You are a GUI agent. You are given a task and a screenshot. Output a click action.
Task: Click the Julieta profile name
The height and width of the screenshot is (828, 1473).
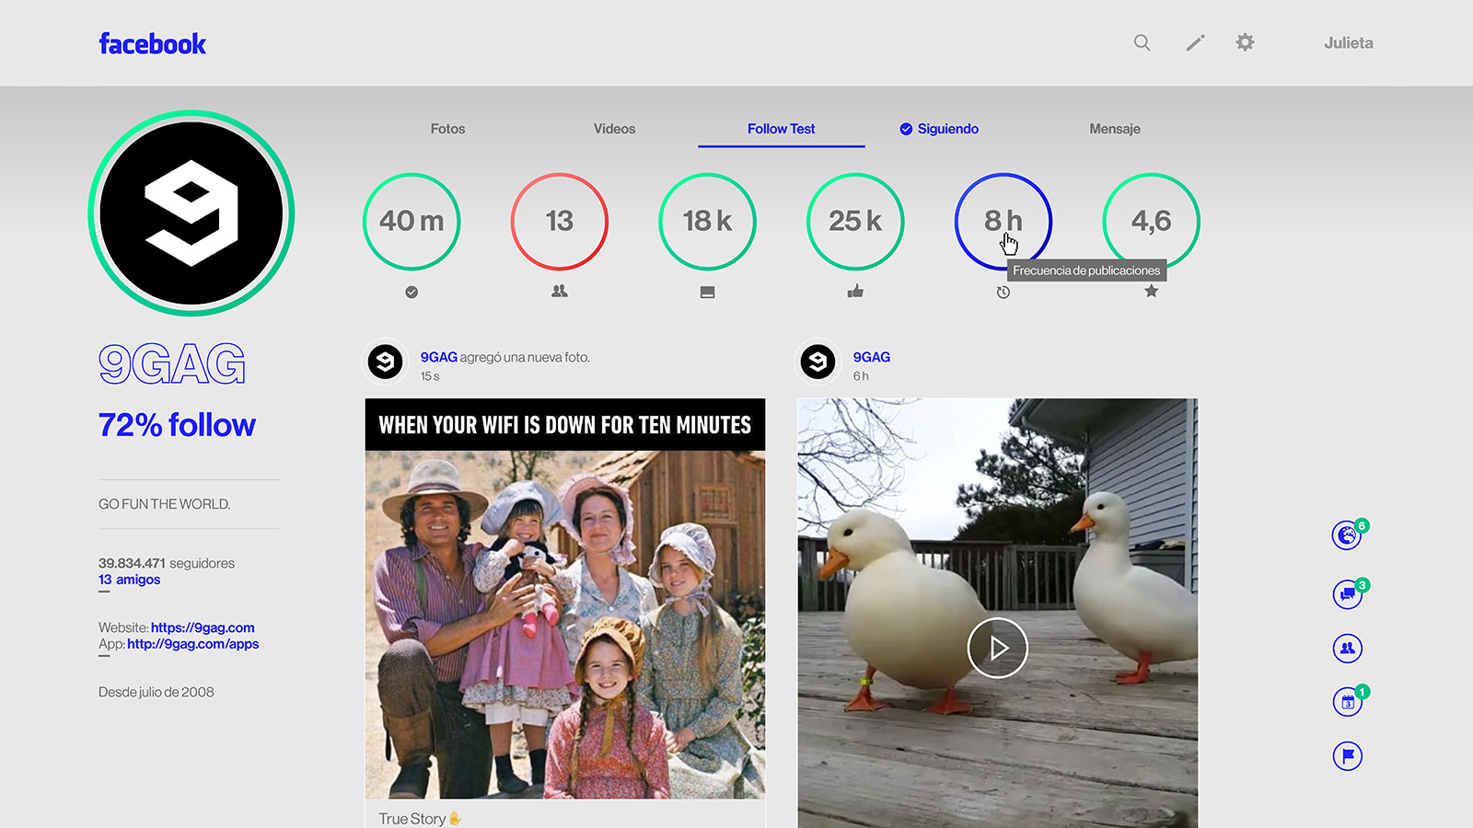click(x=1348, y=43)
